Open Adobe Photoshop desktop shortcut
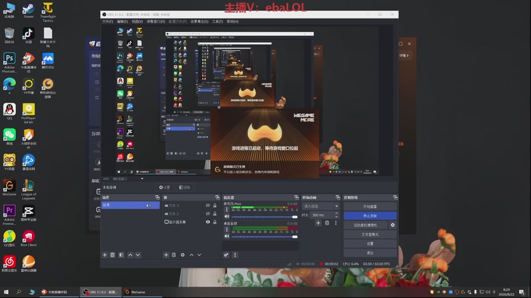Viewport: 531px width, 298px height. [9, 62]
